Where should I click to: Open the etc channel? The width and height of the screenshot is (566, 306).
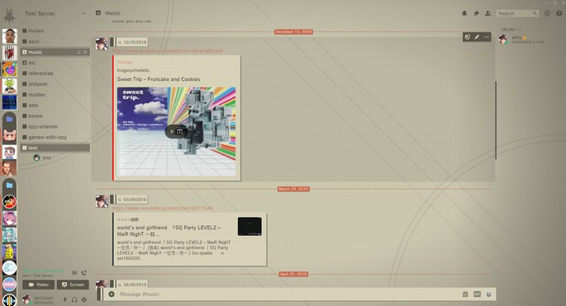[x=55, y=63]
